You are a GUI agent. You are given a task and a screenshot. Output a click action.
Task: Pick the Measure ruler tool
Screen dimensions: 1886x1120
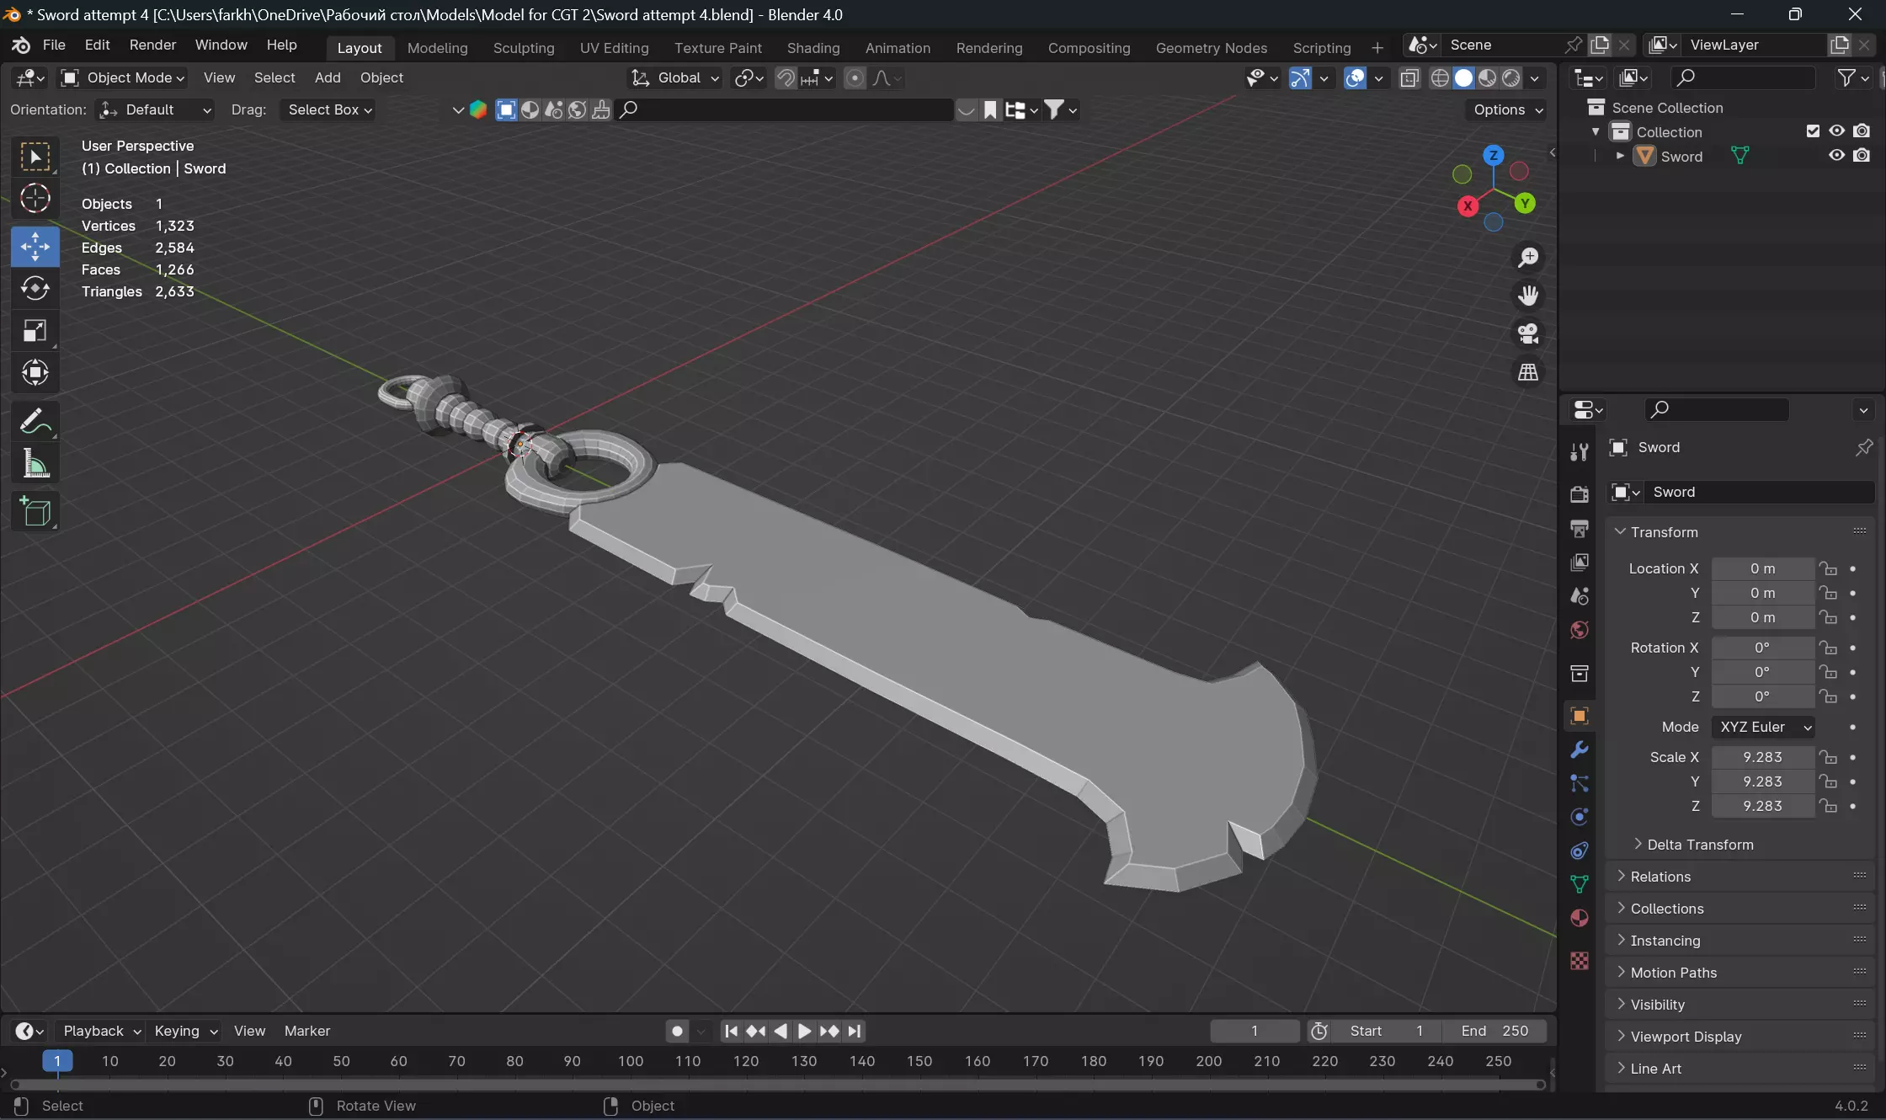pos(35,463)
